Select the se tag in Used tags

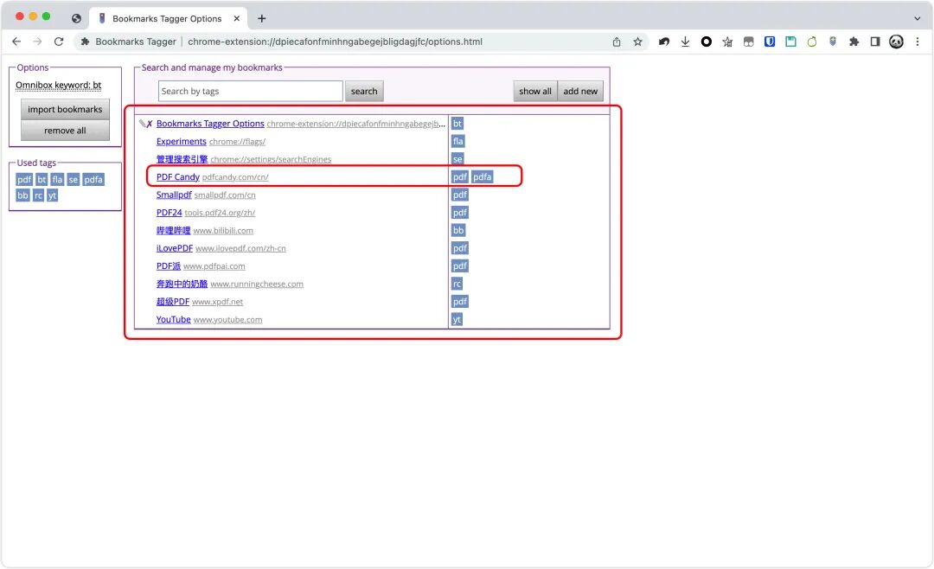tap(74, 179)
